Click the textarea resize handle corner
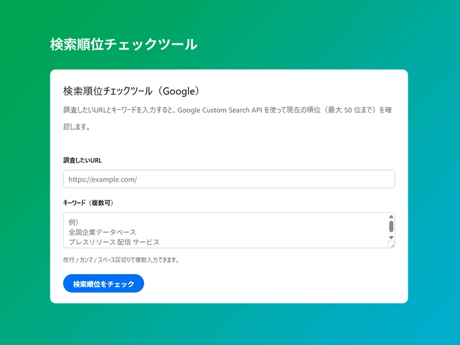 (x=393, y=247)
